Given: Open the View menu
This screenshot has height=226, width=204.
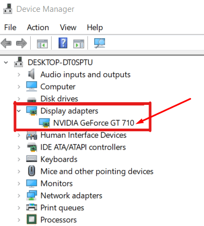Looking at the screenshot, I should (68, 27).
